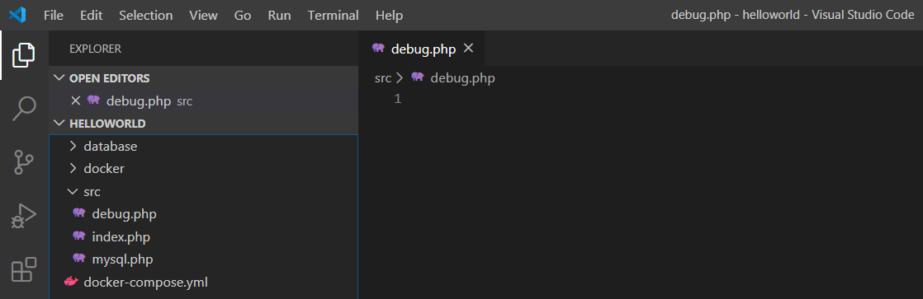Click the debug.php breadcrumb segment
The height and width of the screenshot is (299, 923).
tap(462, 77)
